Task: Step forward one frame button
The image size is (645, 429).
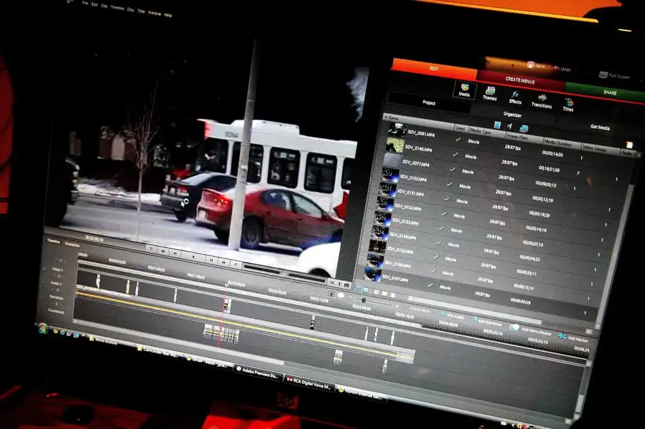Action: click(x=212, y=260)
